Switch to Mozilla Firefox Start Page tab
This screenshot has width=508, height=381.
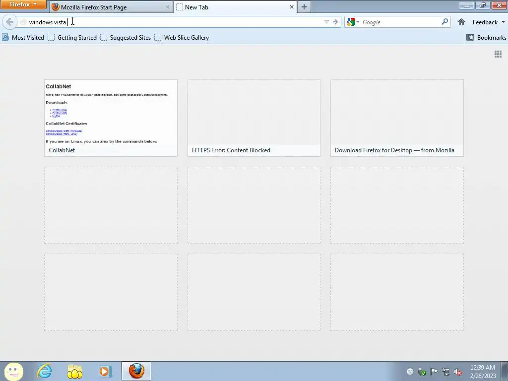pyautogui.click(x=111, y=7)
